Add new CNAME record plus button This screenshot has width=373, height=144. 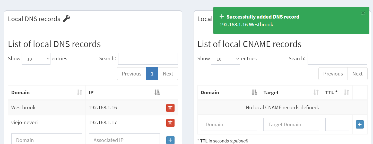point(360,124)
